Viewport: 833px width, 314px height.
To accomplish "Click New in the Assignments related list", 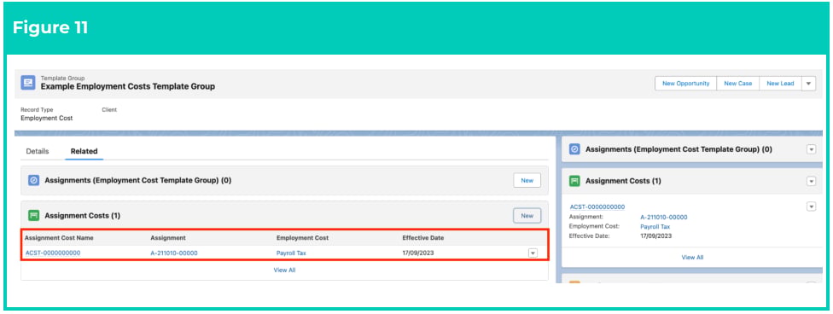I will pyautogui.click(x=527, y=181).
